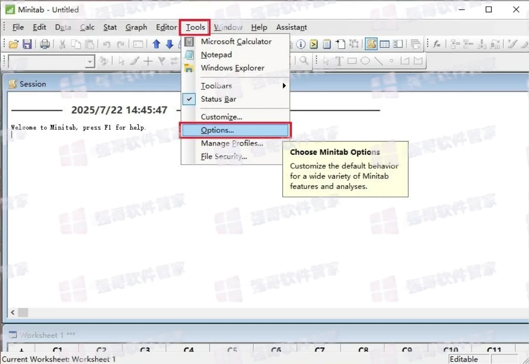This screenshot has width=529, height=364.
Task: Choose Customize... in the Tools menu
Action: pyautogui.click(x=235, y=117)
